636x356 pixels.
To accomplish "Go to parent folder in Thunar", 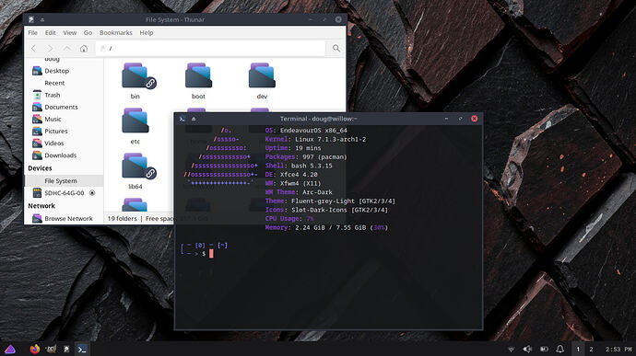I will pyautogui.click(x=67, y=49).
